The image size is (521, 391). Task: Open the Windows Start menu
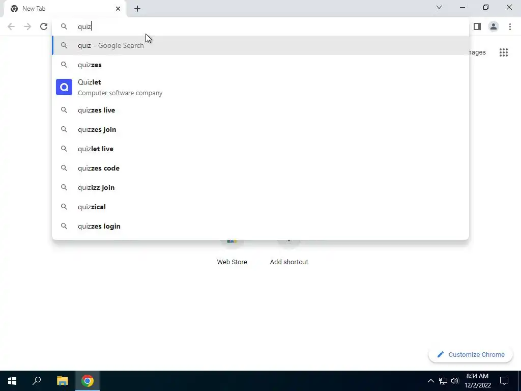[x=12, y=381]
